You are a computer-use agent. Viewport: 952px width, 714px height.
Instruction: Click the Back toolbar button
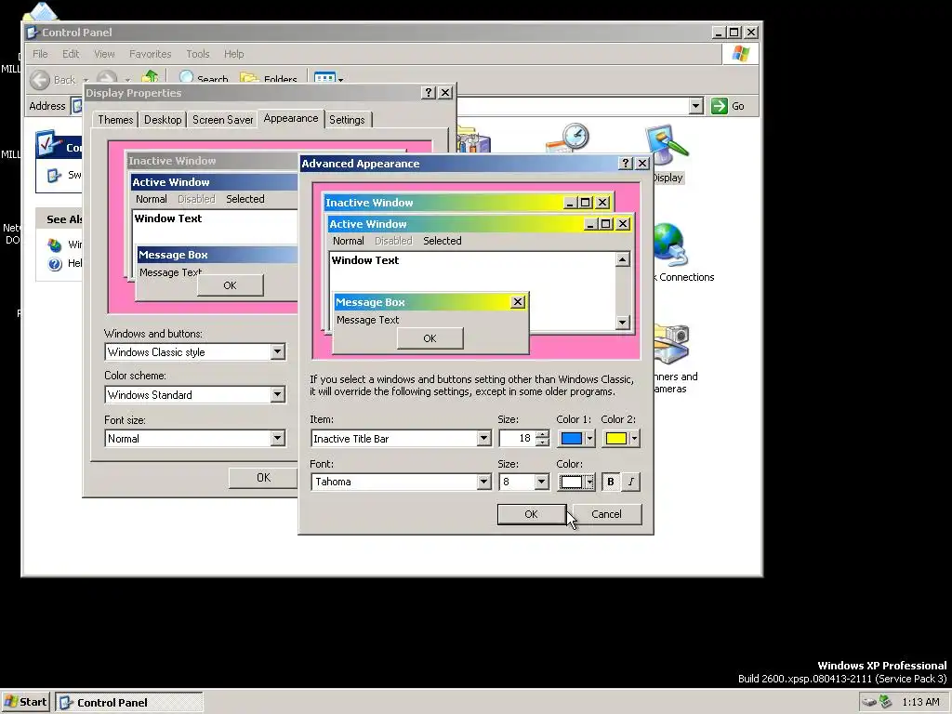coord(53,80)
